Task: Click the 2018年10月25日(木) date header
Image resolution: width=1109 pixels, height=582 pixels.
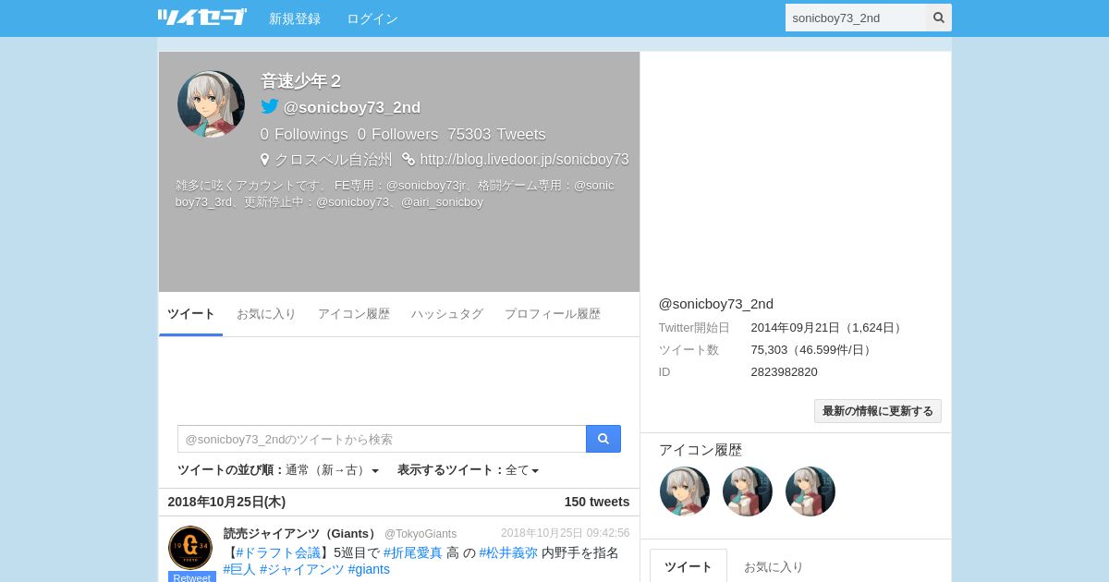Action: pyautogui.click(x=226, y=502)
